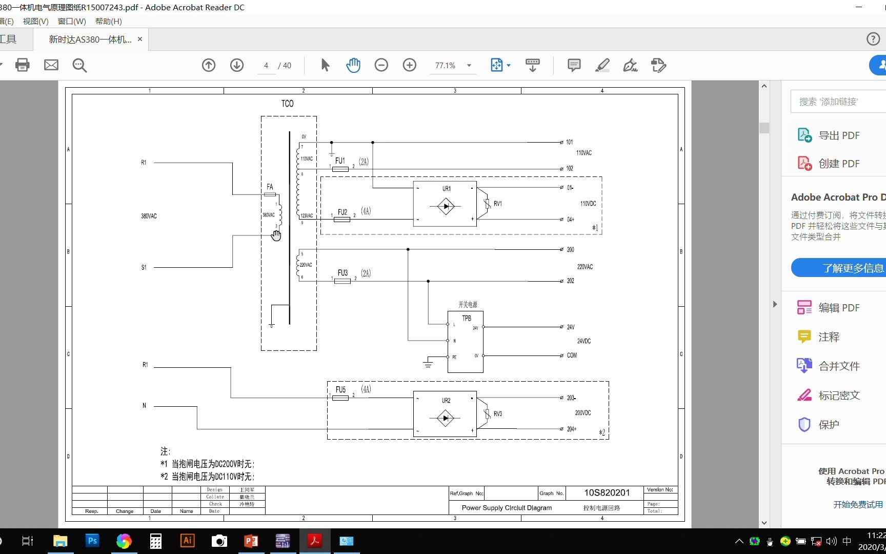
Task: Open Calculator from the taskbar
Action: point(155,541)
